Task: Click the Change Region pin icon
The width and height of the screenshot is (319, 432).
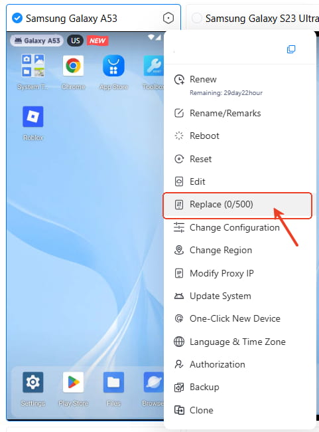Action: tap(179, 250)
